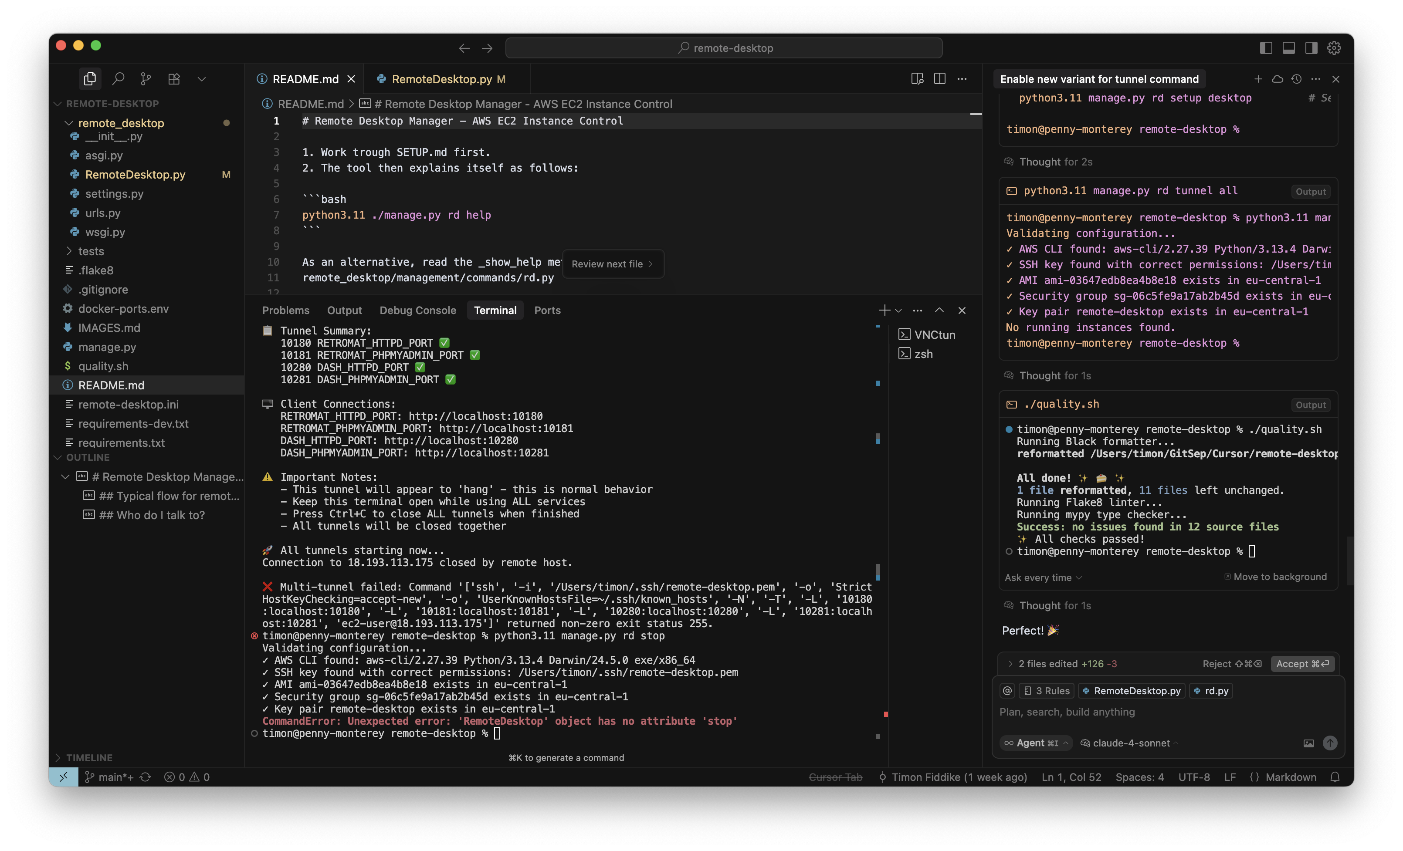Toggle the AI pane layout icon
Screen dimensions: 1403x851
tap(1311, 48)
